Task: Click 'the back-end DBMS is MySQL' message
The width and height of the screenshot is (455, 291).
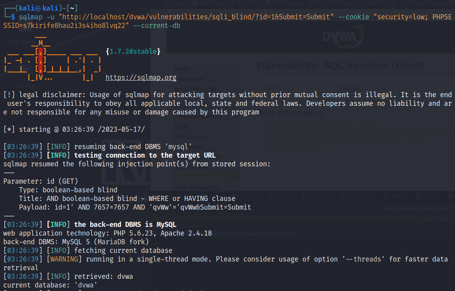Action: [125, 224]
